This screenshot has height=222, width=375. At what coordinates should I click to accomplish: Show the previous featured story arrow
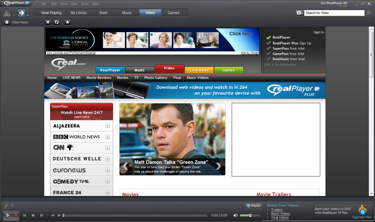pos(125,166)
